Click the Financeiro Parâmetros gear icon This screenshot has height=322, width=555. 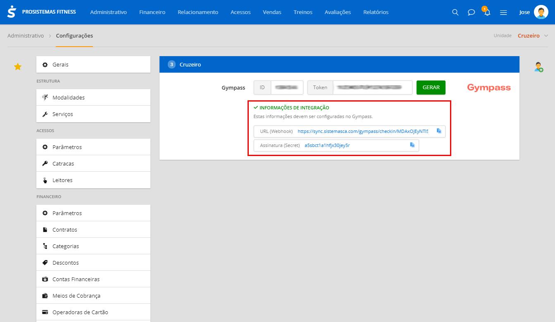[45, 213]
